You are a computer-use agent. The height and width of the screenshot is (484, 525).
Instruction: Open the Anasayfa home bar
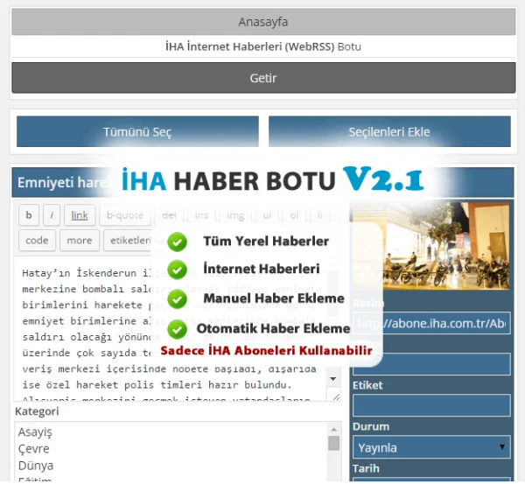(263, 22)
